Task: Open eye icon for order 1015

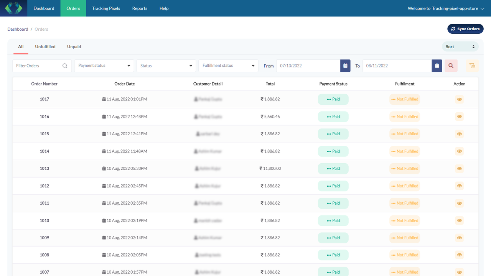Action: coord(459,134)
